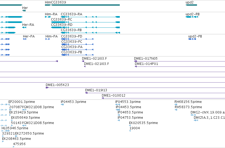The height and width of the screenshot is (148, 225).
Task: Click the DME1-010O12 clone arrowhead
Action: (x=103, y=98)
